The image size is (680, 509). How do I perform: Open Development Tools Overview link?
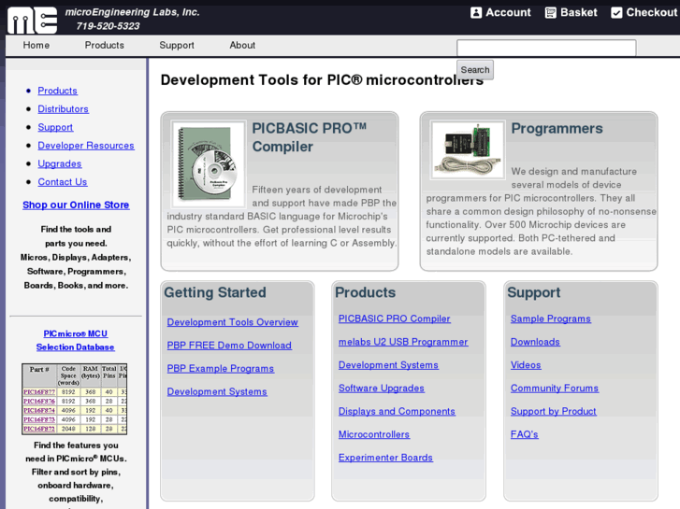(x=233, y=322)
